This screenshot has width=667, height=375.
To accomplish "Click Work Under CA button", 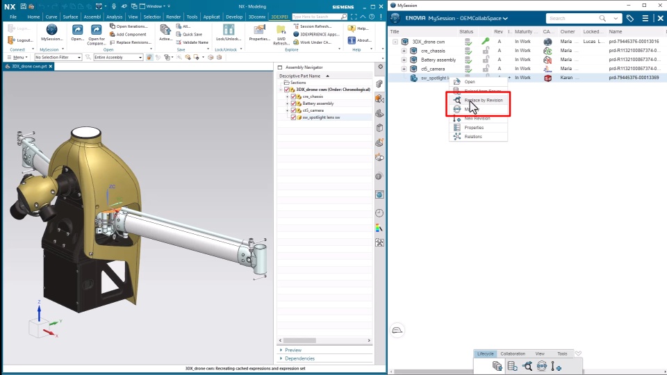I will pos(313,42).
